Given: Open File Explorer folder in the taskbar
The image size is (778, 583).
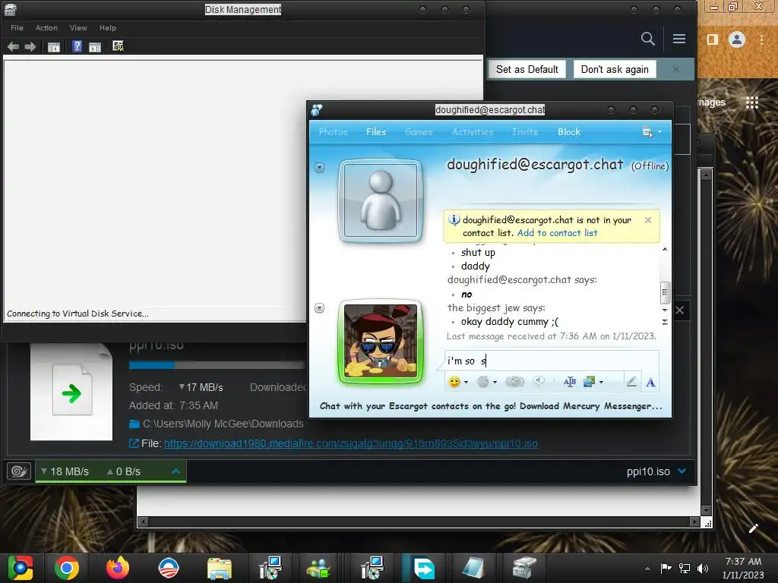Looking at the screenshot, I should point(219,568).
